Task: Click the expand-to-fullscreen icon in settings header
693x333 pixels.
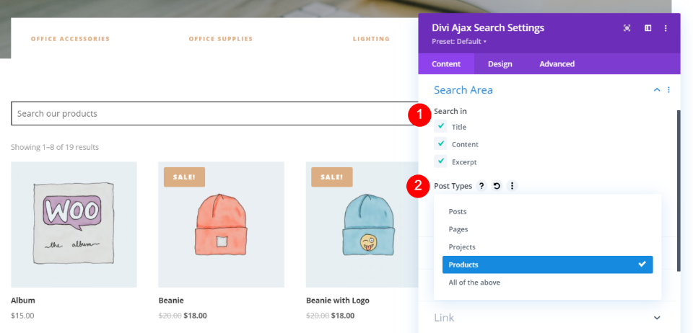Action: pos(627,28)
